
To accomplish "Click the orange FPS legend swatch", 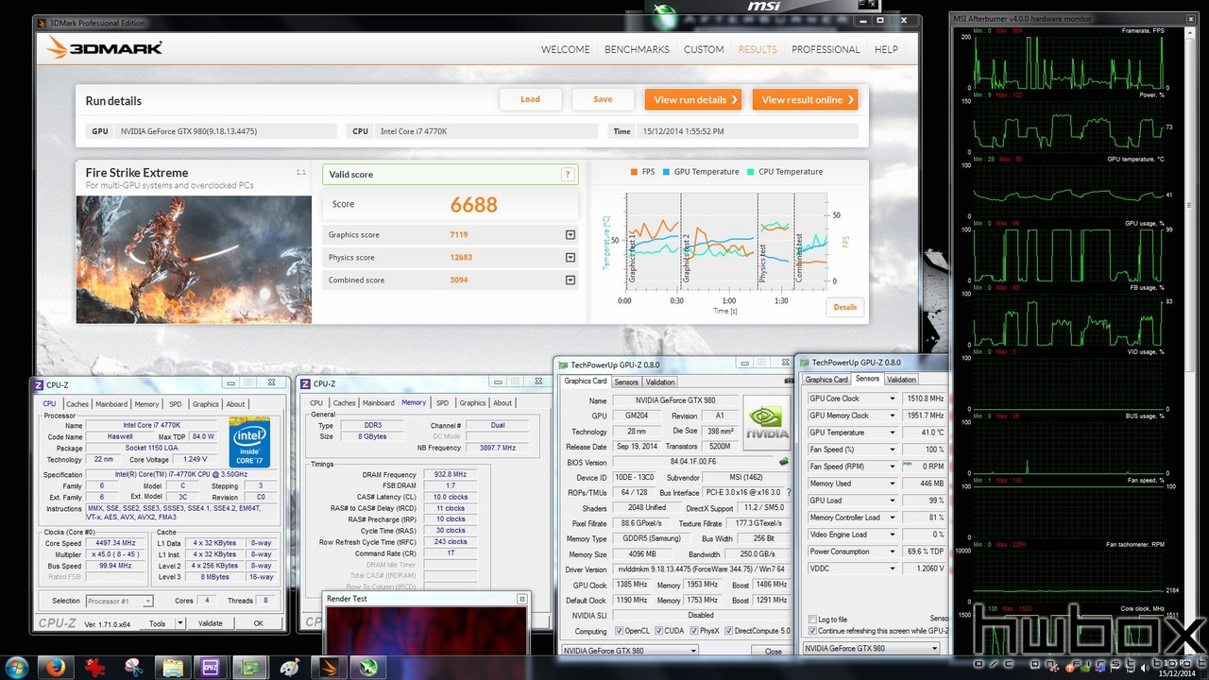I will tap(634, 172).
